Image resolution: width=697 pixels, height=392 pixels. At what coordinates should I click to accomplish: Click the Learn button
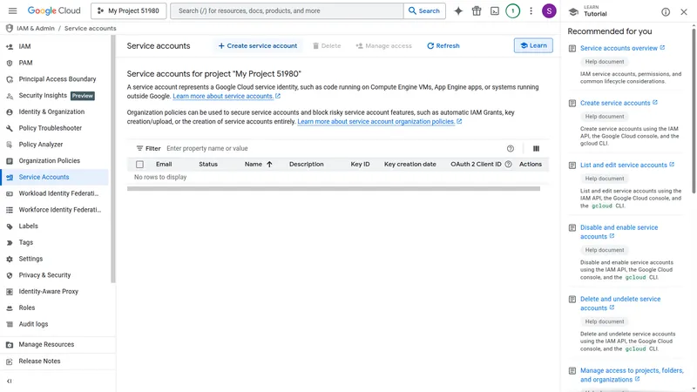(x=533, y=45)
